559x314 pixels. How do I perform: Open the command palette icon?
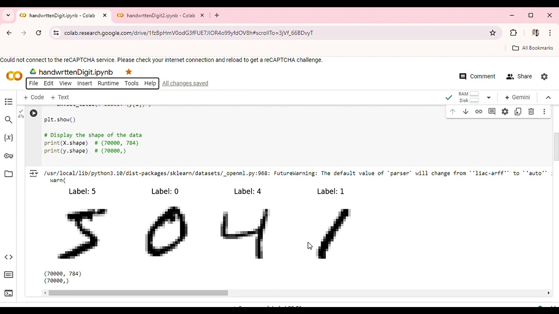[8, 275]
